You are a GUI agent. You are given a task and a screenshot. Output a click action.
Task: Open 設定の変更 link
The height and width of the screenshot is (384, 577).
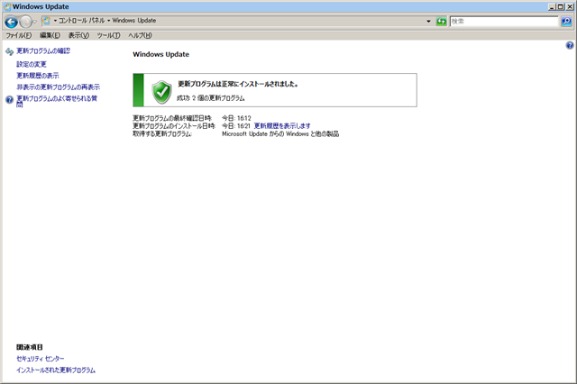(32, 64)
